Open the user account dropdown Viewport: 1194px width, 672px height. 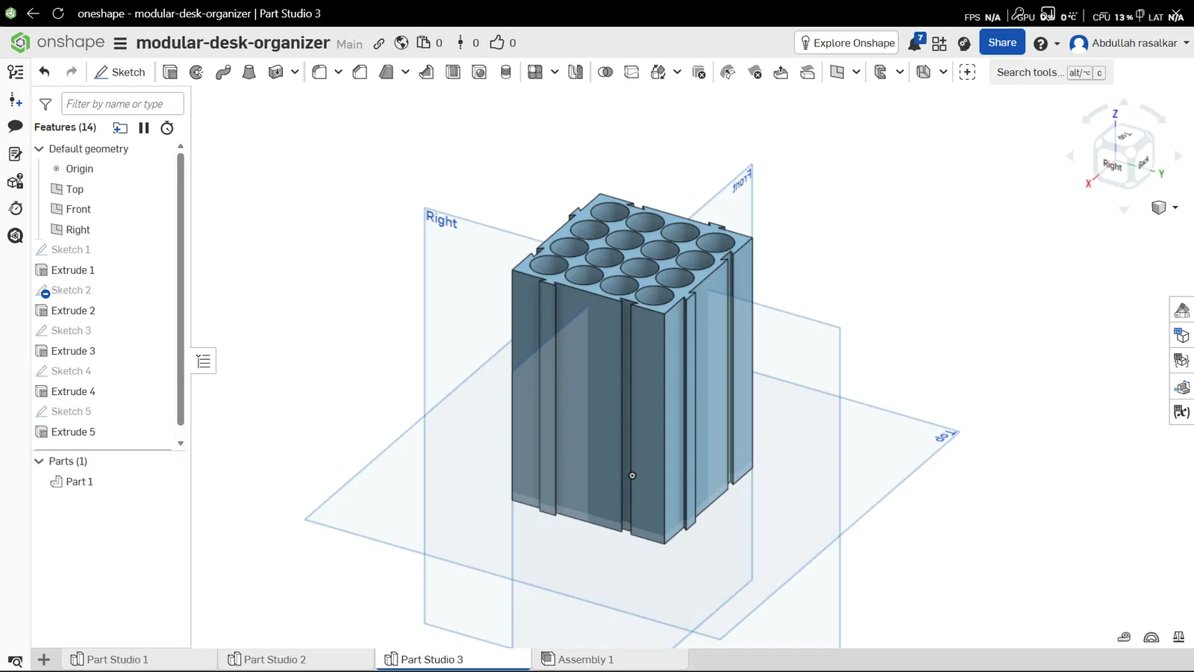pos(1186,43)
